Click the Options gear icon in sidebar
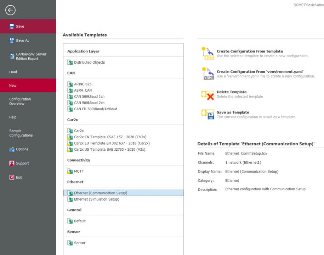Screen dimensions: 324x255 pyautogui.click(x=12, y=149)
